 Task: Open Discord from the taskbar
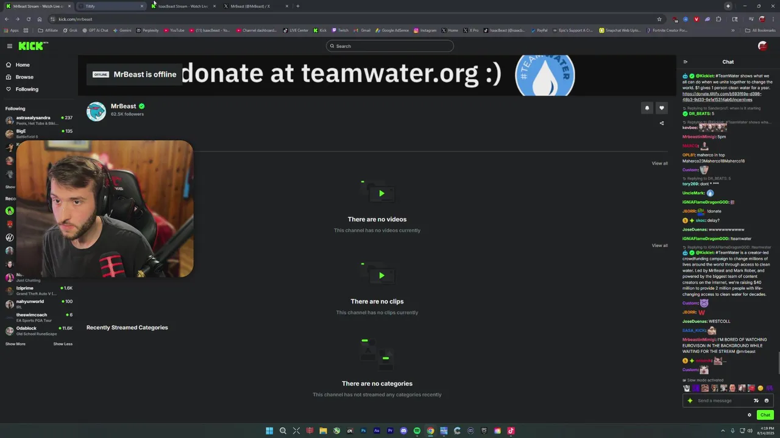click(403, 431)
